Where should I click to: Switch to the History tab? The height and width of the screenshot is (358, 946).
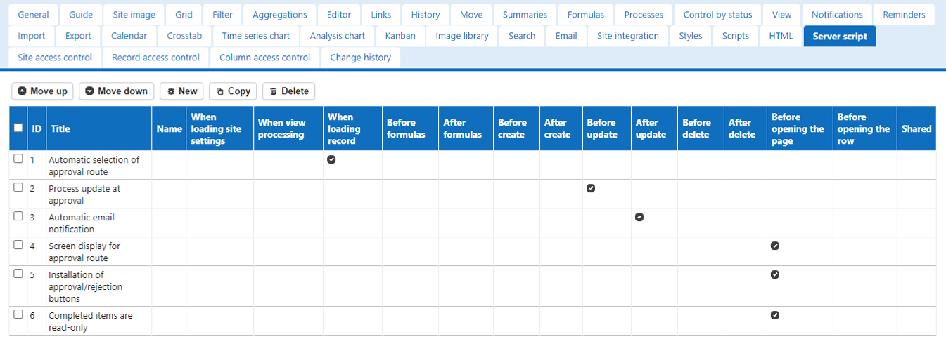point(426,15)
